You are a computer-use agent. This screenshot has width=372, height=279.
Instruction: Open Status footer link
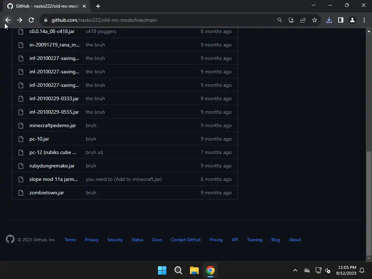click(138, 240)
